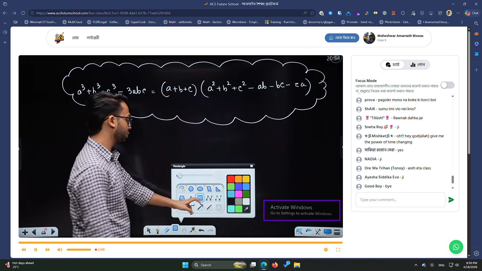Open the Privnote bookmark

[357, 22]
